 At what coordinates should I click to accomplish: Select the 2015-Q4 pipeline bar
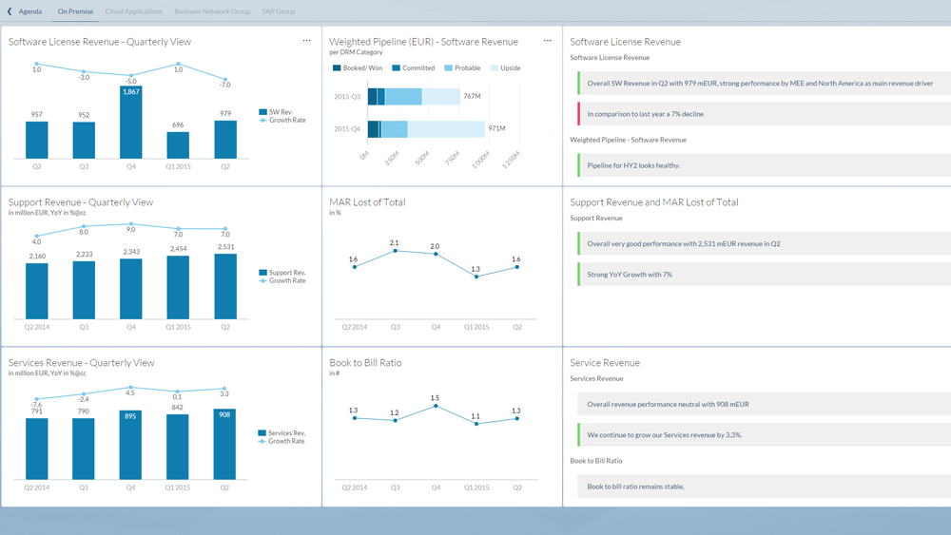(x=426, y=128)
